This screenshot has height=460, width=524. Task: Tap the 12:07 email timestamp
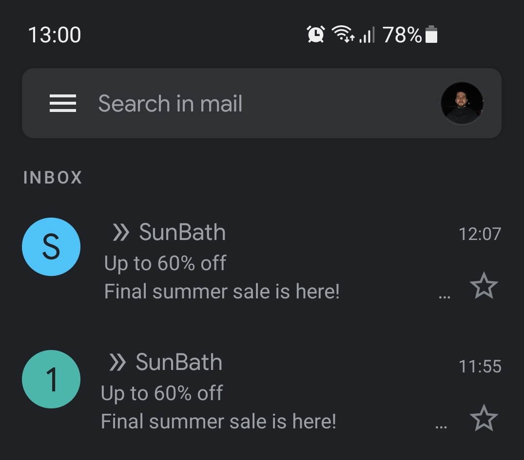tap(480, 234)
